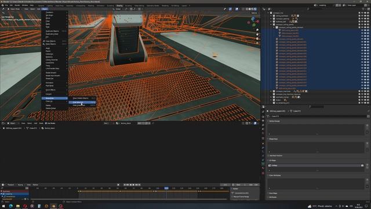Click the viewport pan hand gizmo icon
This screenshot has height=209, width=371.
click(257, 34)
